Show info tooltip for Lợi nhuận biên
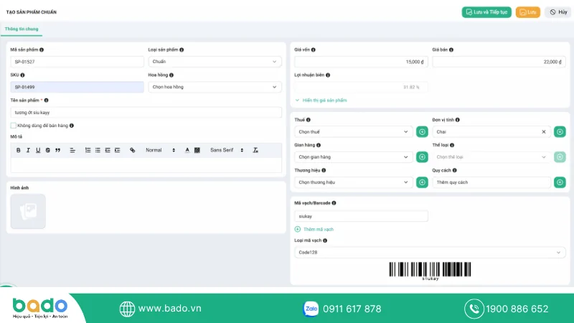The height and width of the screenshot is (323, 574). (328, 75)
